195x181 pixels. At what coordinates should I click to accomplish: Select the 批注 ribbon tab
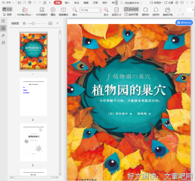[x=77, y=2]
